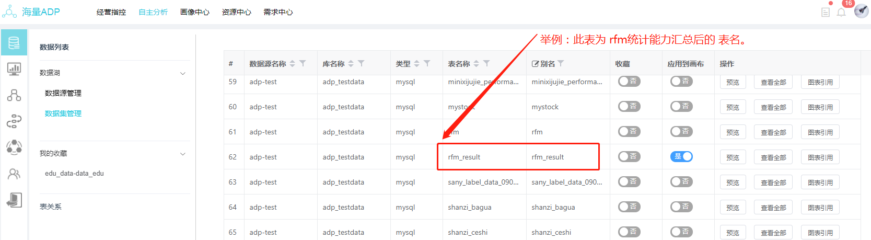Click 查看全部 for shanzi_bagua row
871x240 pixels.
[x=773, y=208]
